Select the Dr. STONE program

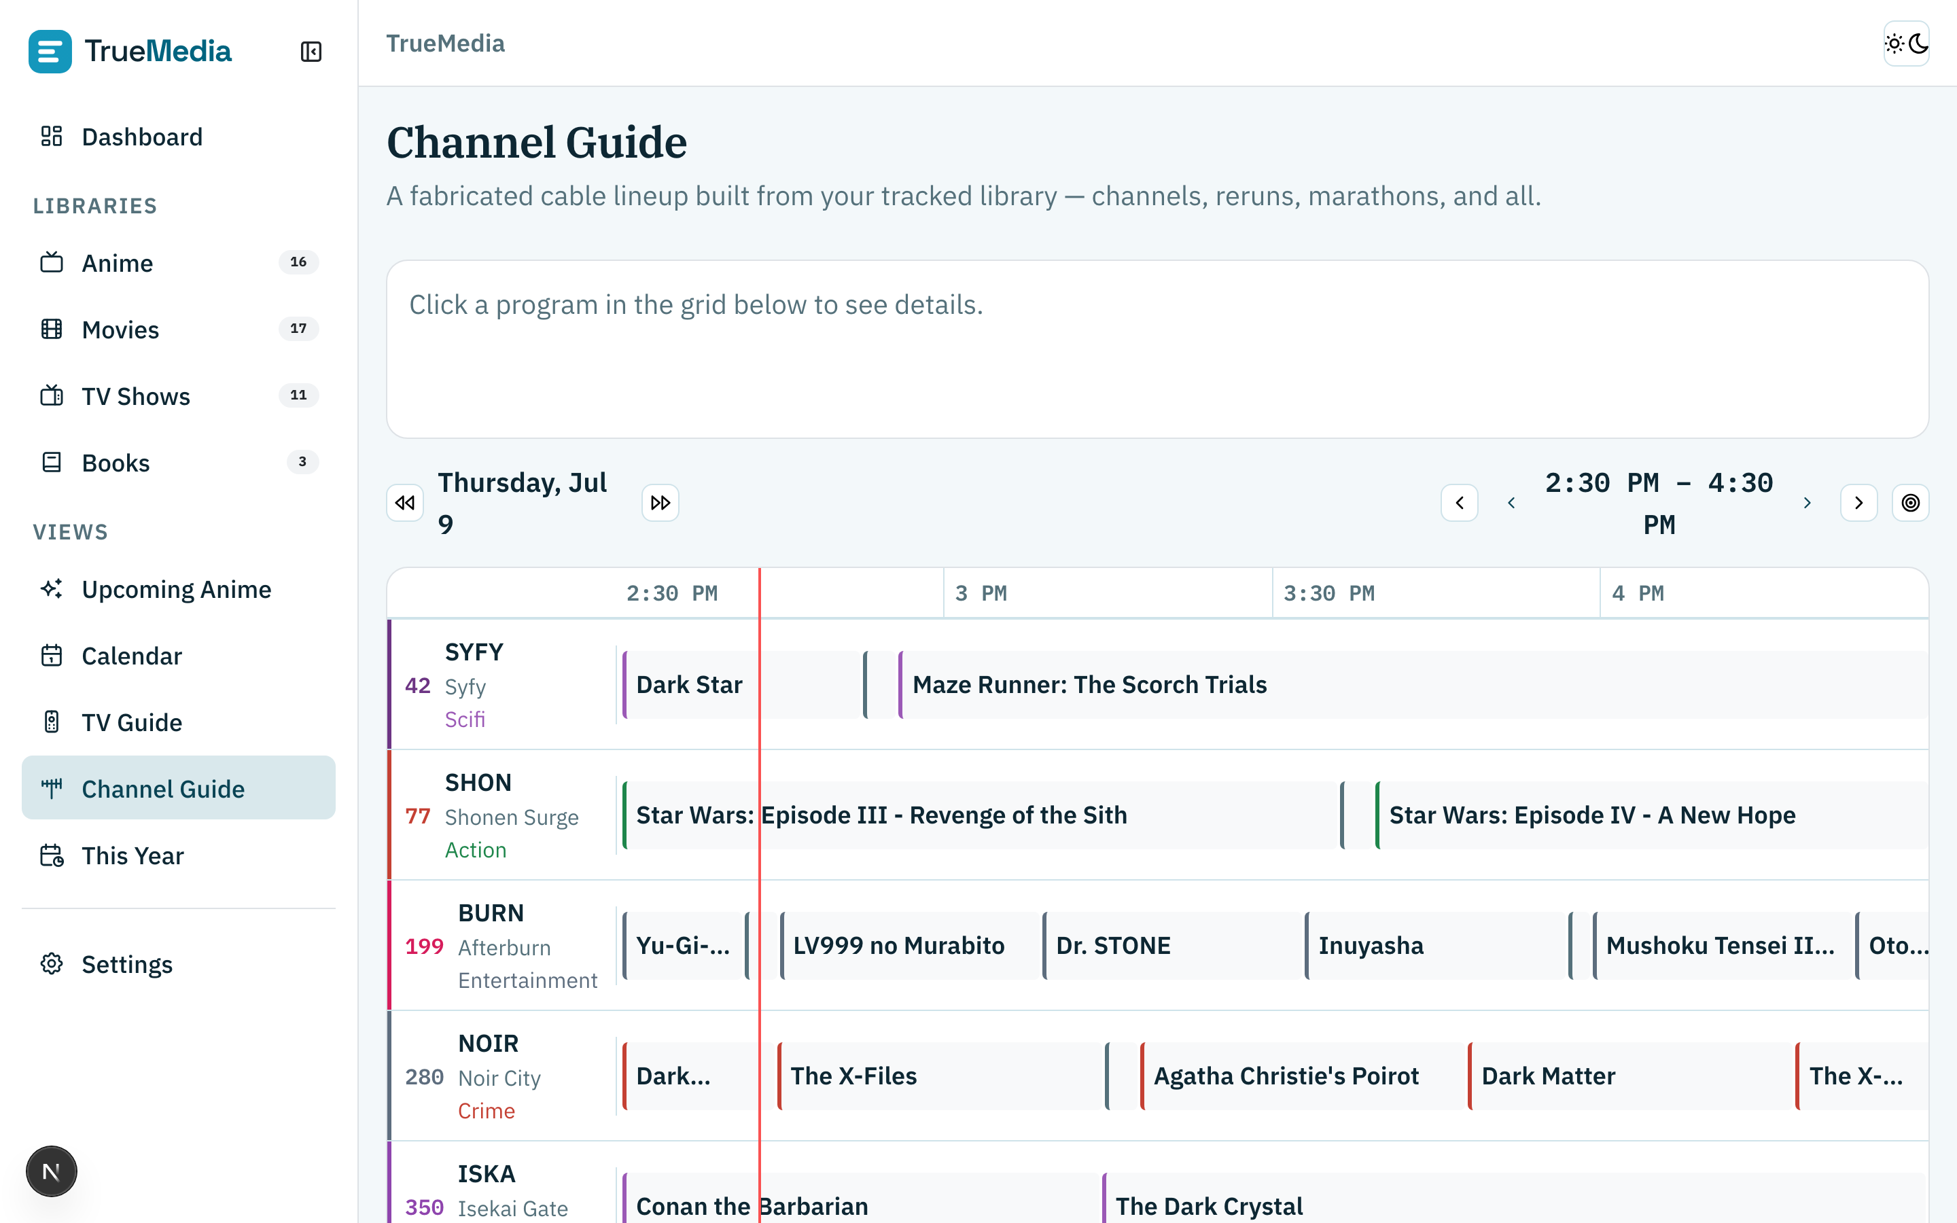pyautogui.click(x=1171, y=946)
